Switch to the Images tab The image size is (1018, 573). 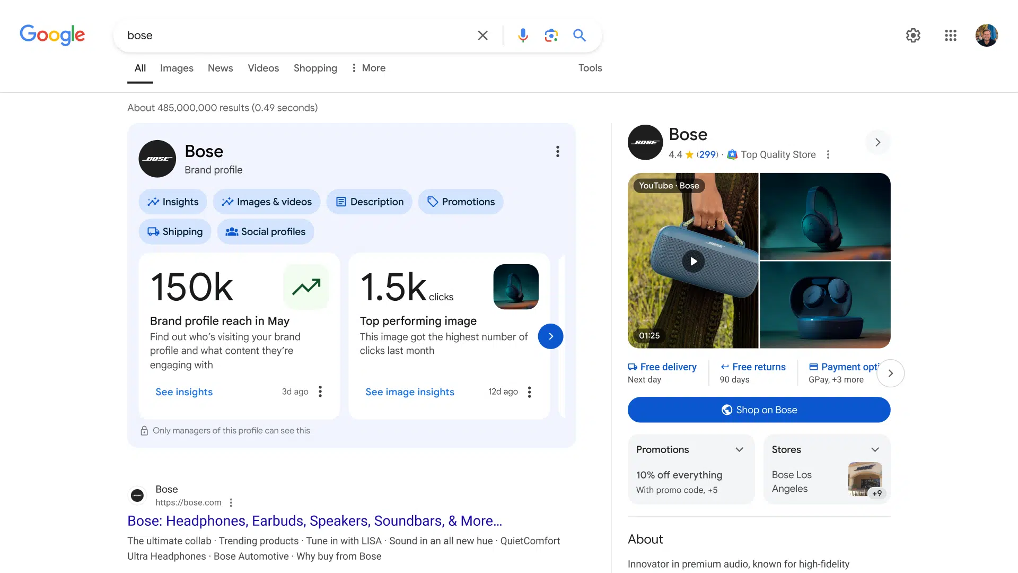pos(177,68)
